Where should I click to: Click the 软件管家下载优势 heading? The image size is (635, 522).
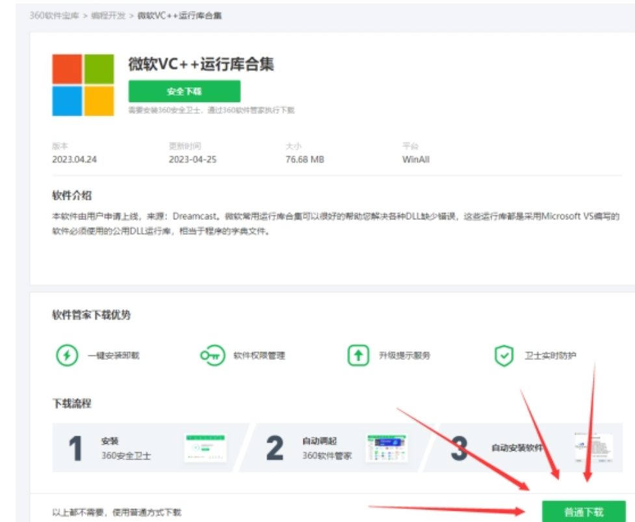[x=91, y=315]
